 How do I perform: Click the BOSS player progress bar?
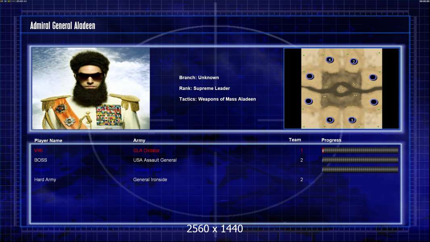click(360, 160)
